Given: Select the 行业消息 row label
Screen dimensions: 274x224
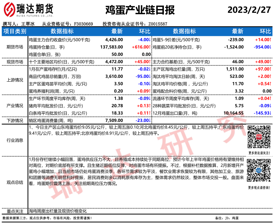Looking at the screenshot, I should point(14,140).
